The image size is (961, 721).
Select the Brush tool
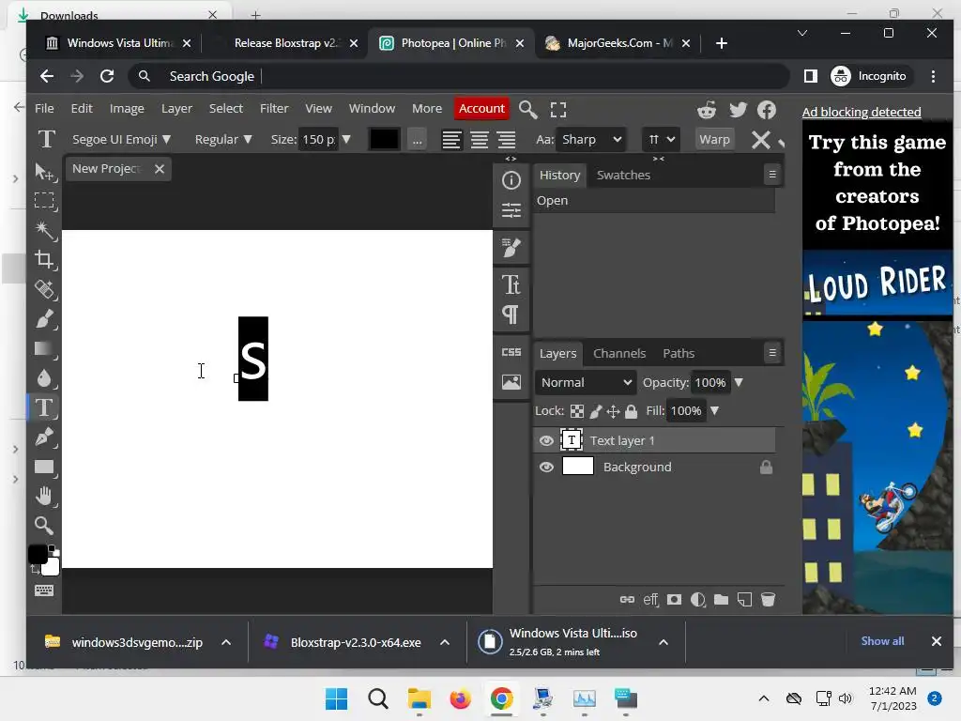pyautogui.click(x=44, y=319)
